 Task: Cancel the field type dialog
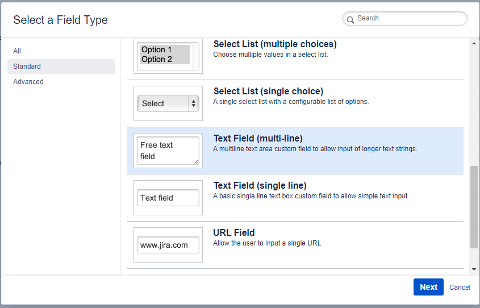point(460,288)
